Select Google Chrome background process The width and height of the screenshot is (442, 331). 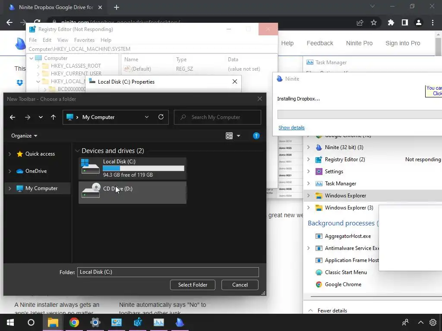[343, 284]
